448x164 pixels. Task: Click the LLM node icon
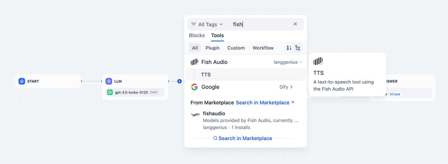click(x=109, y=81)
